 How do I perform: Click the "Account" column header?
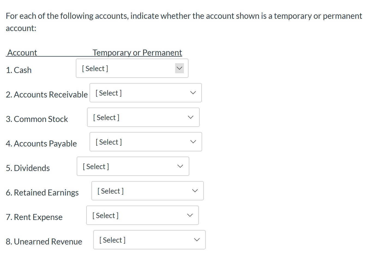point(22,53)
